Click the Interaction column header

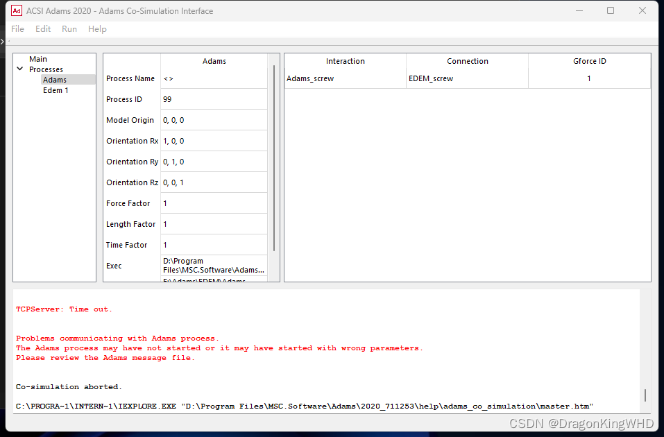(x=345, y=61)
